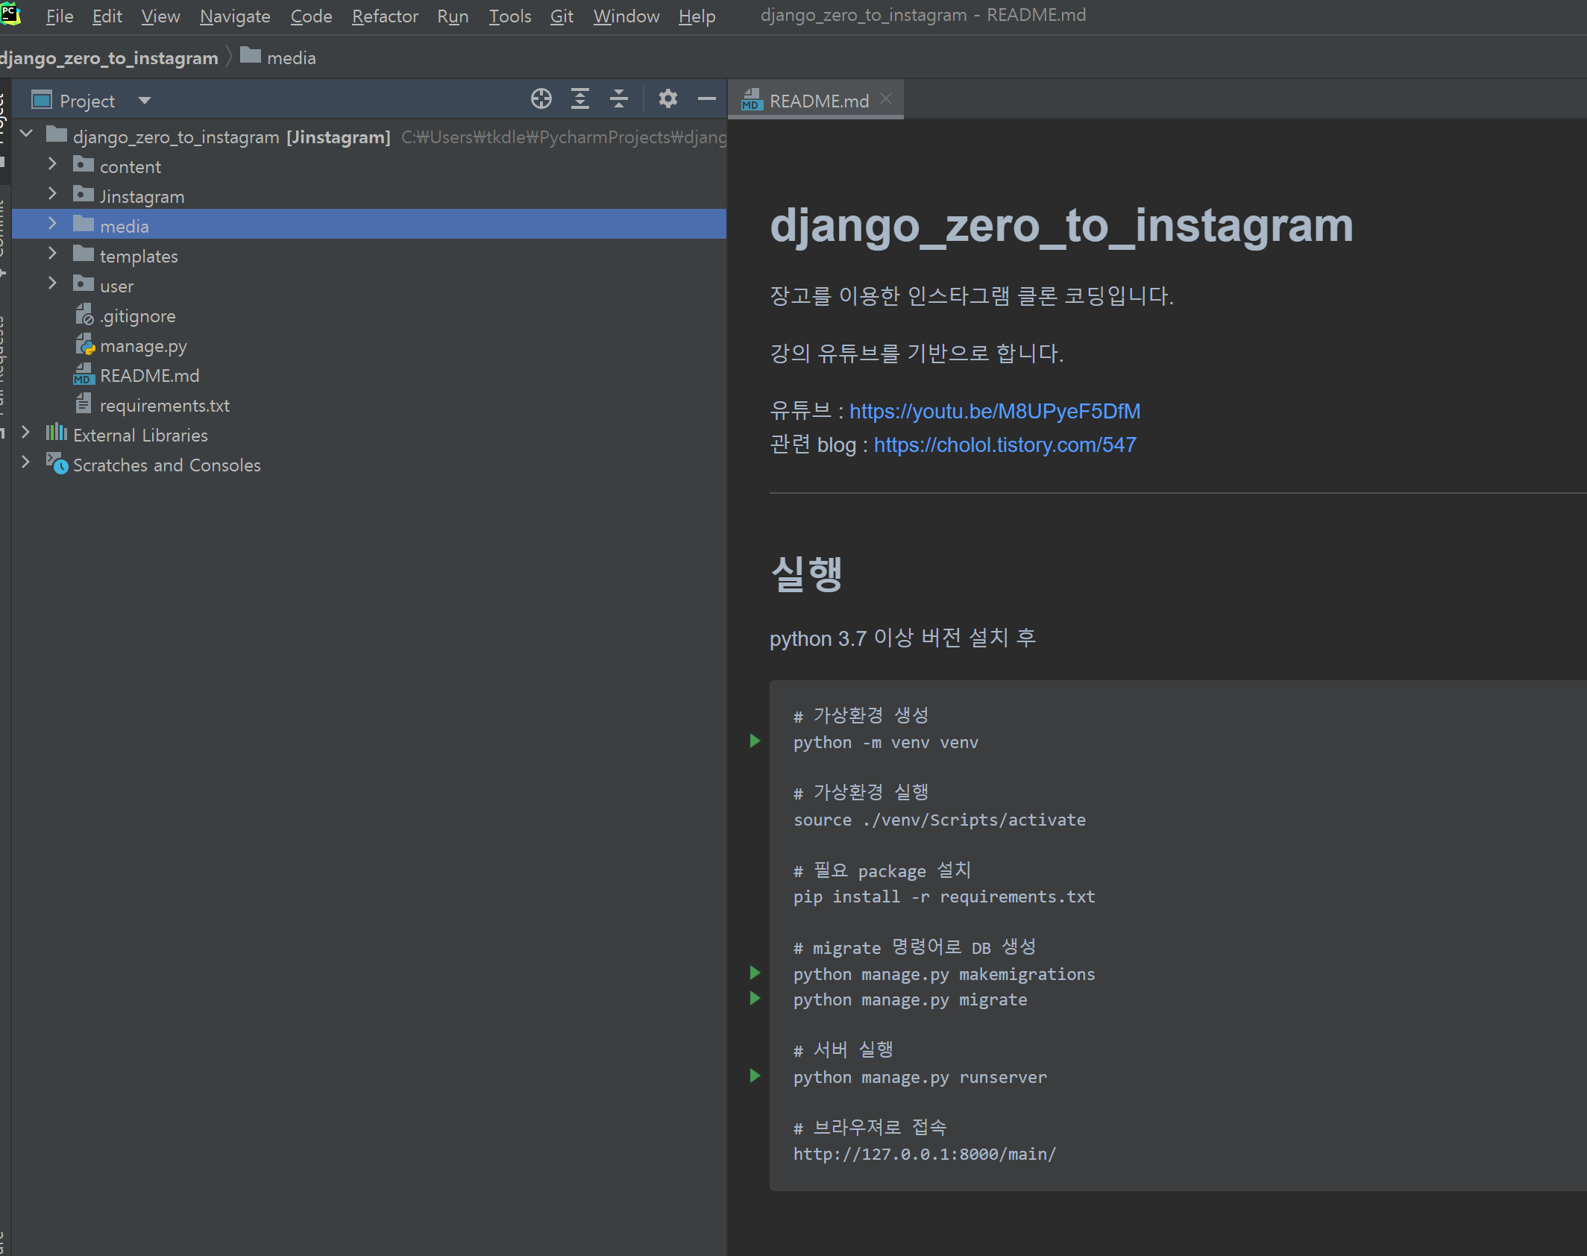1587x1256 pixels.
Task: Open the Project view type dropdown
Action: click(145, 101)
